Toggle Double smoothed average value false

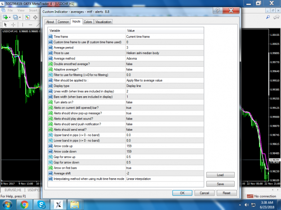(165, 64)
